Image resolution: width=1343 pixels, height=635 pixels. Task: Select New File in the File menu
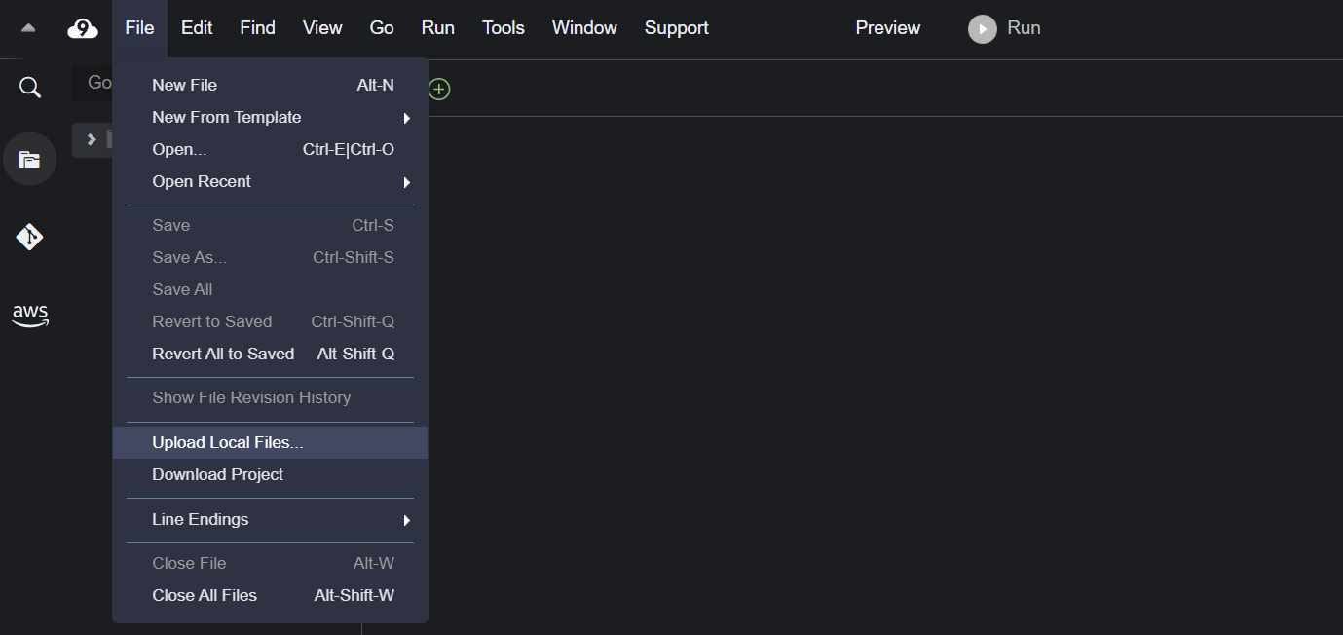pyautogui.click(x=185, y=86)
